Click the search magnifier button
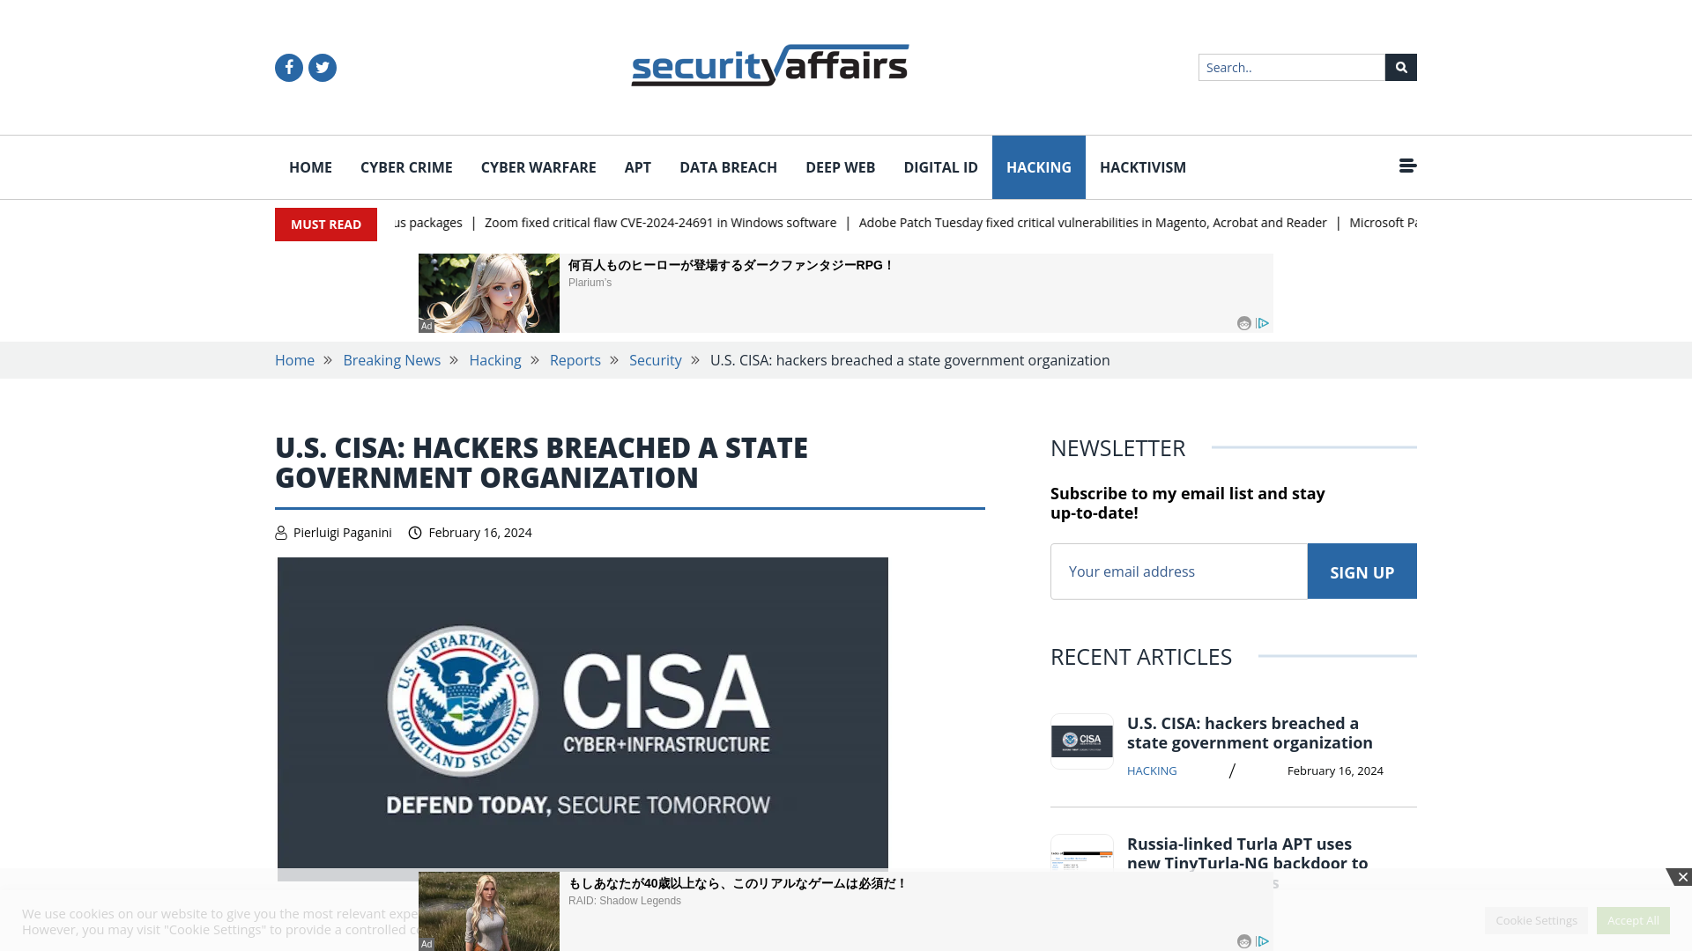The height and width of the screenshot is (951, 1692). coord(1400,66)
